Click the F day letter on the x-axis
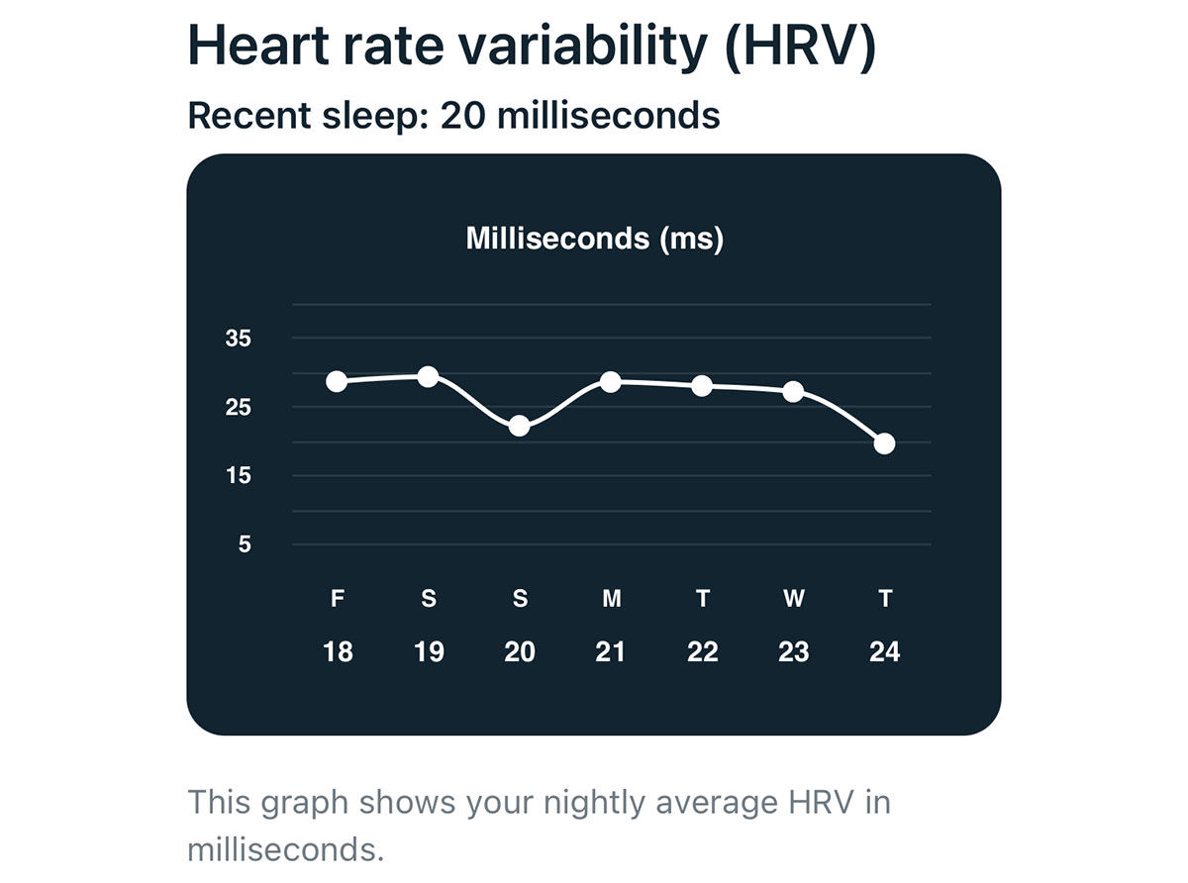 pos(338,599)
